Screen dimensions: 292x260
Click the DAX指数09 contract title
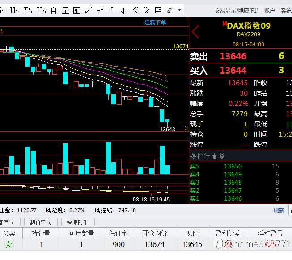pyautogui.click(x=249, y=25)
